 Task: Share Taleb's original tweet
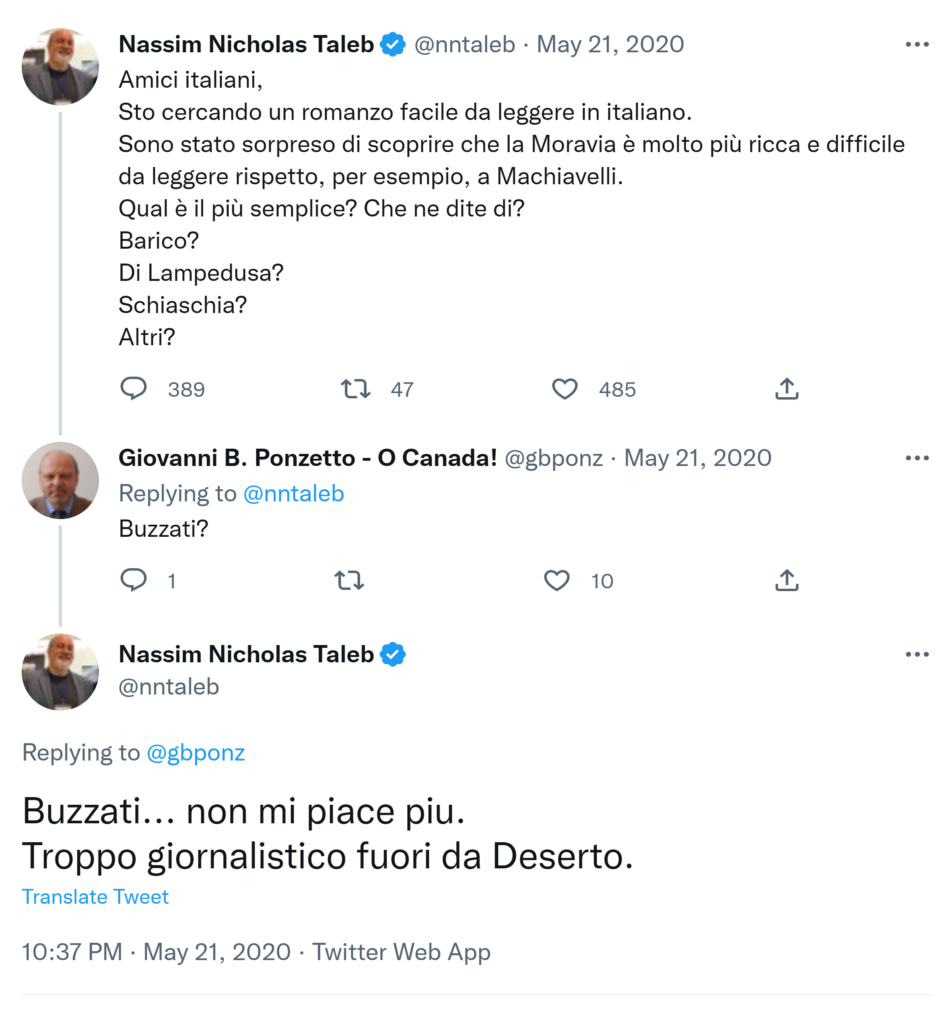786,389
